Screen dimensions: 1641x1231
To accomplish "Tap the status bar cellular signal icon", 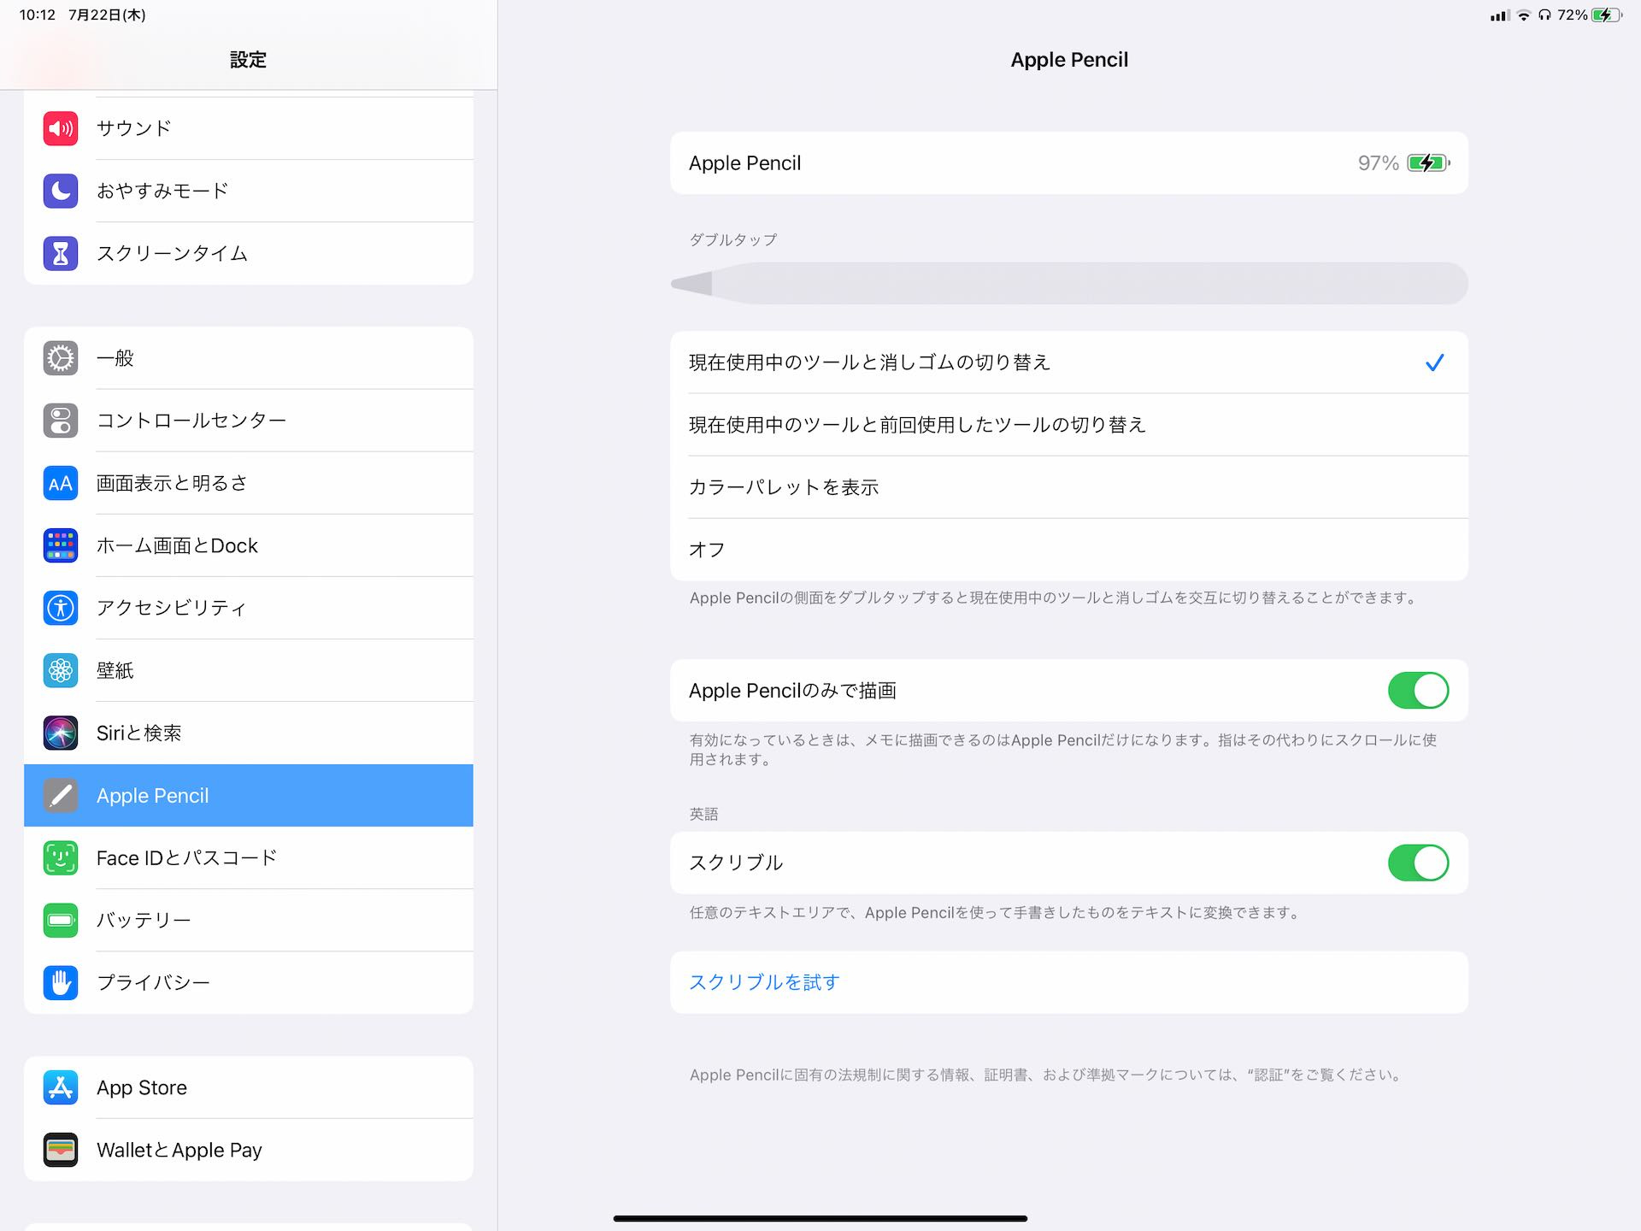I will coord(1500,15).
